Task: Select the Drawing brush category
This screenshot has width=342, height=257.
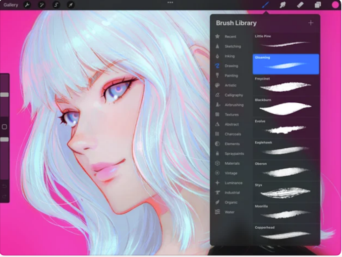Action: coord(231,65)
